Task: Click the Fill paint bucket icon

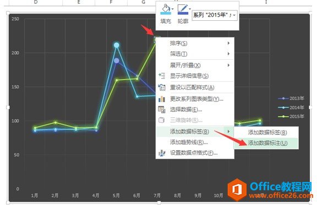Action: [166, 9]
